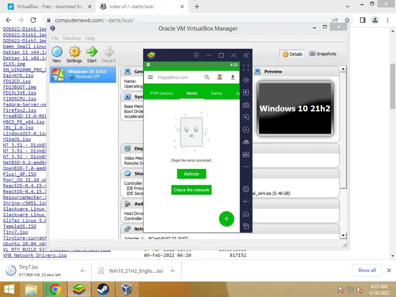This screenshot has height=297, width=396.
Task: Click BlueStacks volume speaker icon
Action: pos(246,80)
